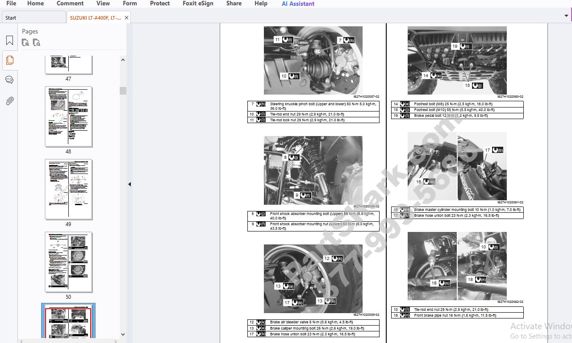The width and height of the screenshot is (572, 343).
Task: Open the Foxit eSign tab
Action: coord(198,4)
